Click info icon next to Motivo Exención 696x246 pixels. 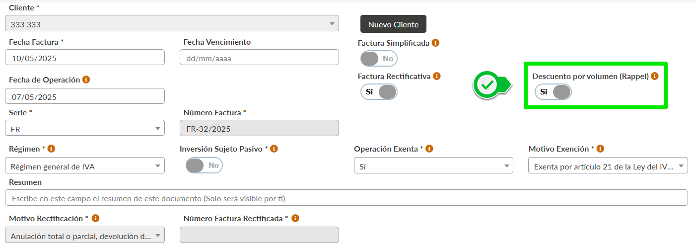click(x=600, y=149)
